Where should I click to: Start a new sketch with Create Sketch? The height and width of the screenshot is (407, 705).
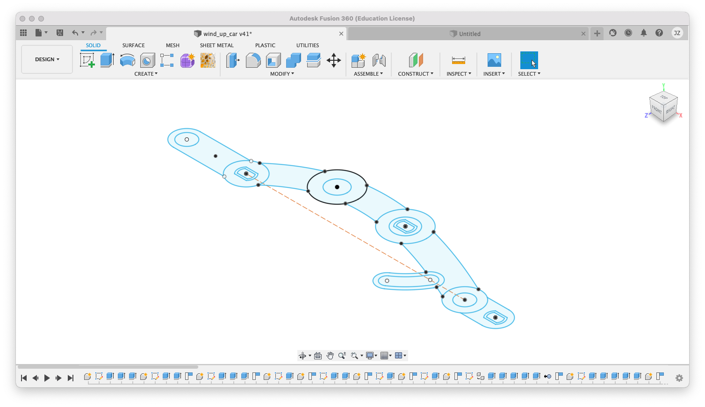point(87,60)
